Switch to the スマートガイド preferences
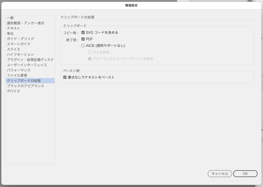Viewport: 263px width, 187px height. pyautogui.click(x=18, y=44)
